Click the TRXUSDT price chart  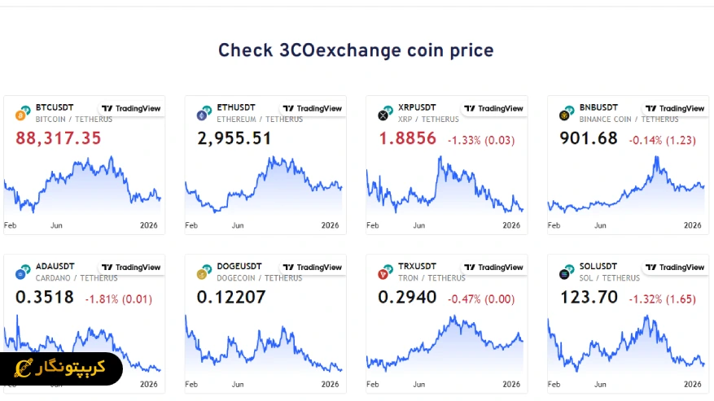click(x=445, y=346)
